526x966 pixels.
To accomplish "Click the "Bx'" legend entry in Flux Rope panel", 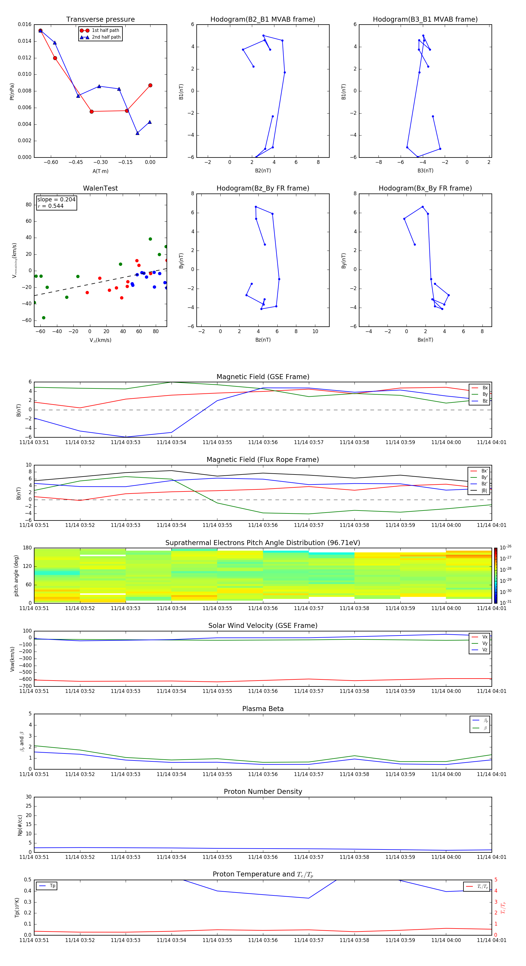I will [479, 471].
